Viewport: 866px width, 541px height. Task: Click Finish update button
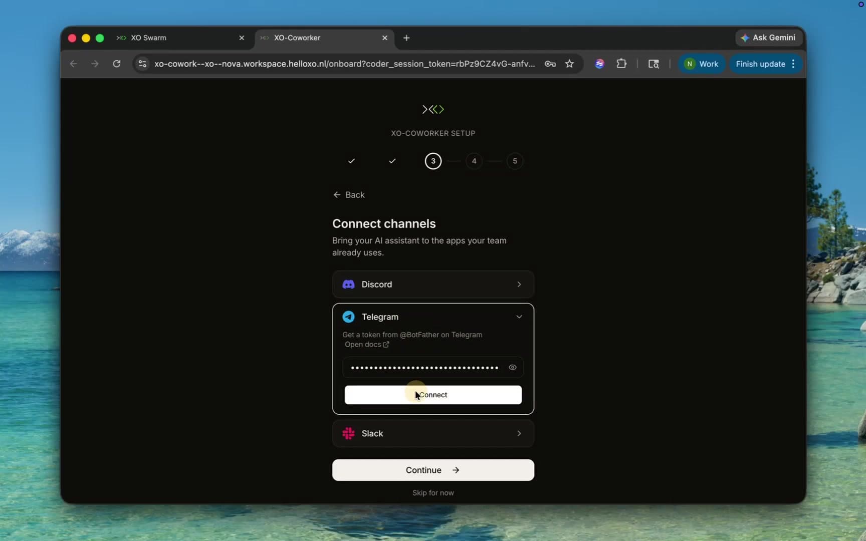(x=760, y=64)
